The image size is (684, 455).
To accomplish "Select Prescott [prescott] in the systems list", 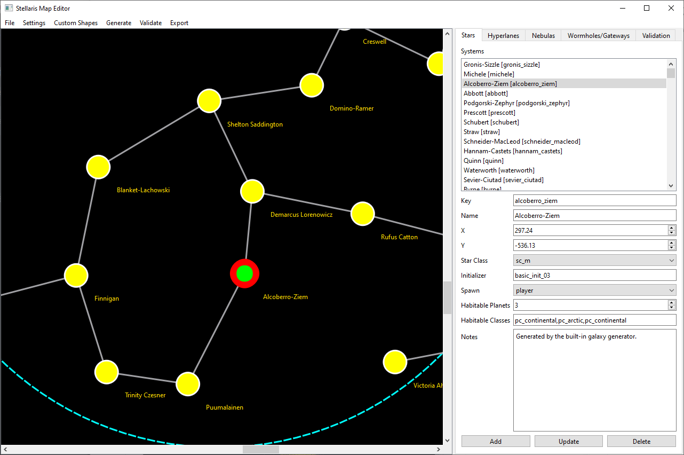I will pyautogui.click(x=564, y=112).
